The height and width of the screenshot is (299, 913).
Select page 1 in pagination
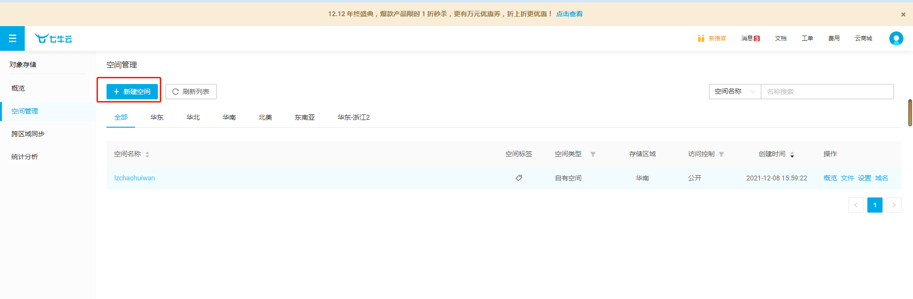875,205
